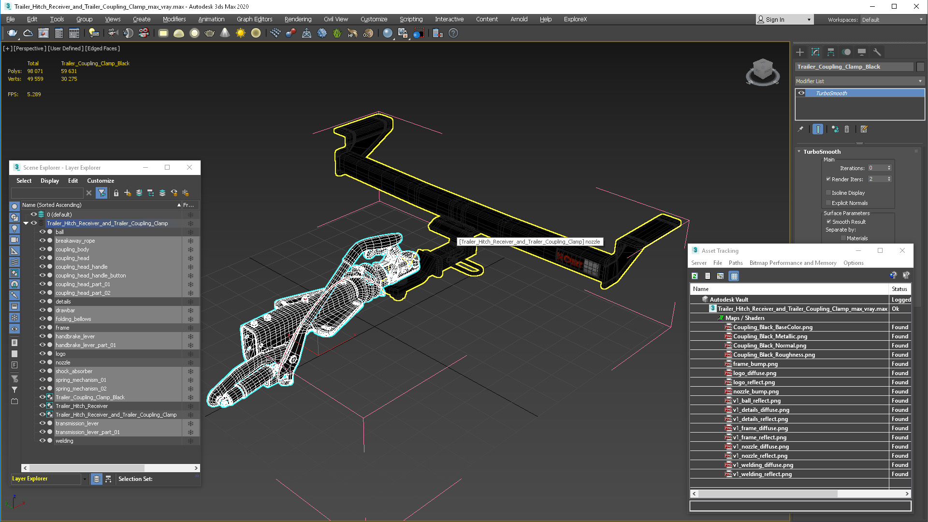Click the Edged Faces viewport label
The height and width of the screenshot is (522, 928).
pos(102,48)
